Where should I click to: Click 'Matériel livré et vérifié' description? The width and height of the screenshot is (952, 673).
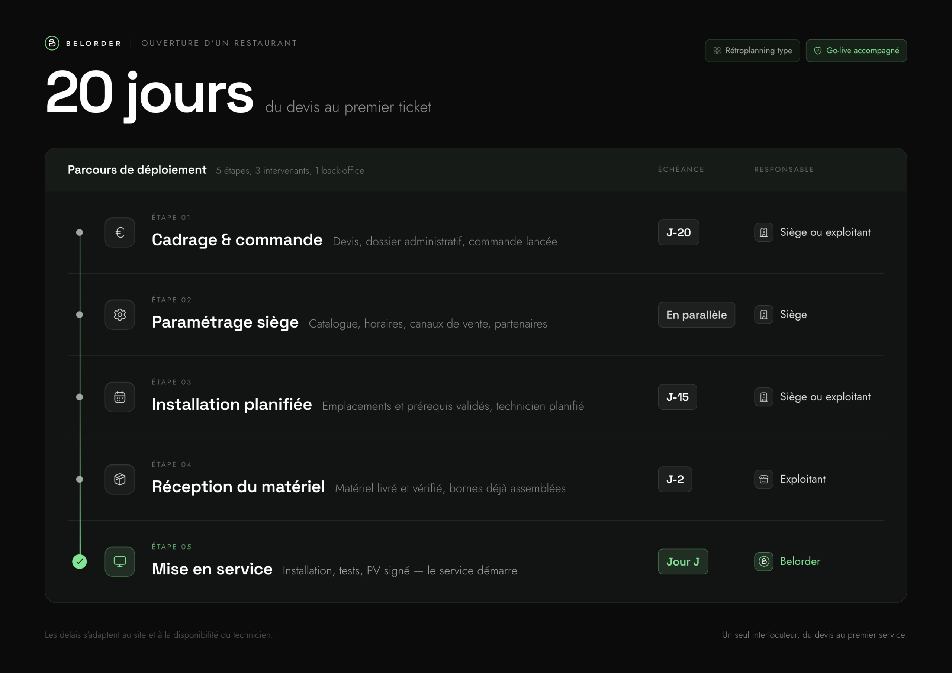(x=450, y=488)
